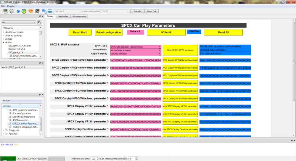This screenshot has width=296, height=161.
Task: Open the 0x hex tool icon
Action: (x=37, y=11)
